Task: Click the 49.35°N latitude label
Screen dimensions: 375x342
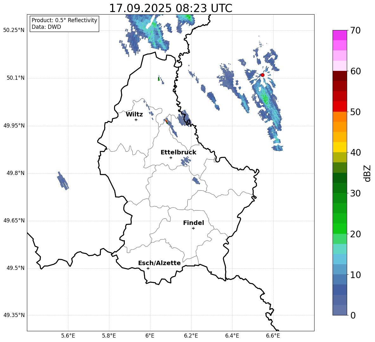Action: 14,315
